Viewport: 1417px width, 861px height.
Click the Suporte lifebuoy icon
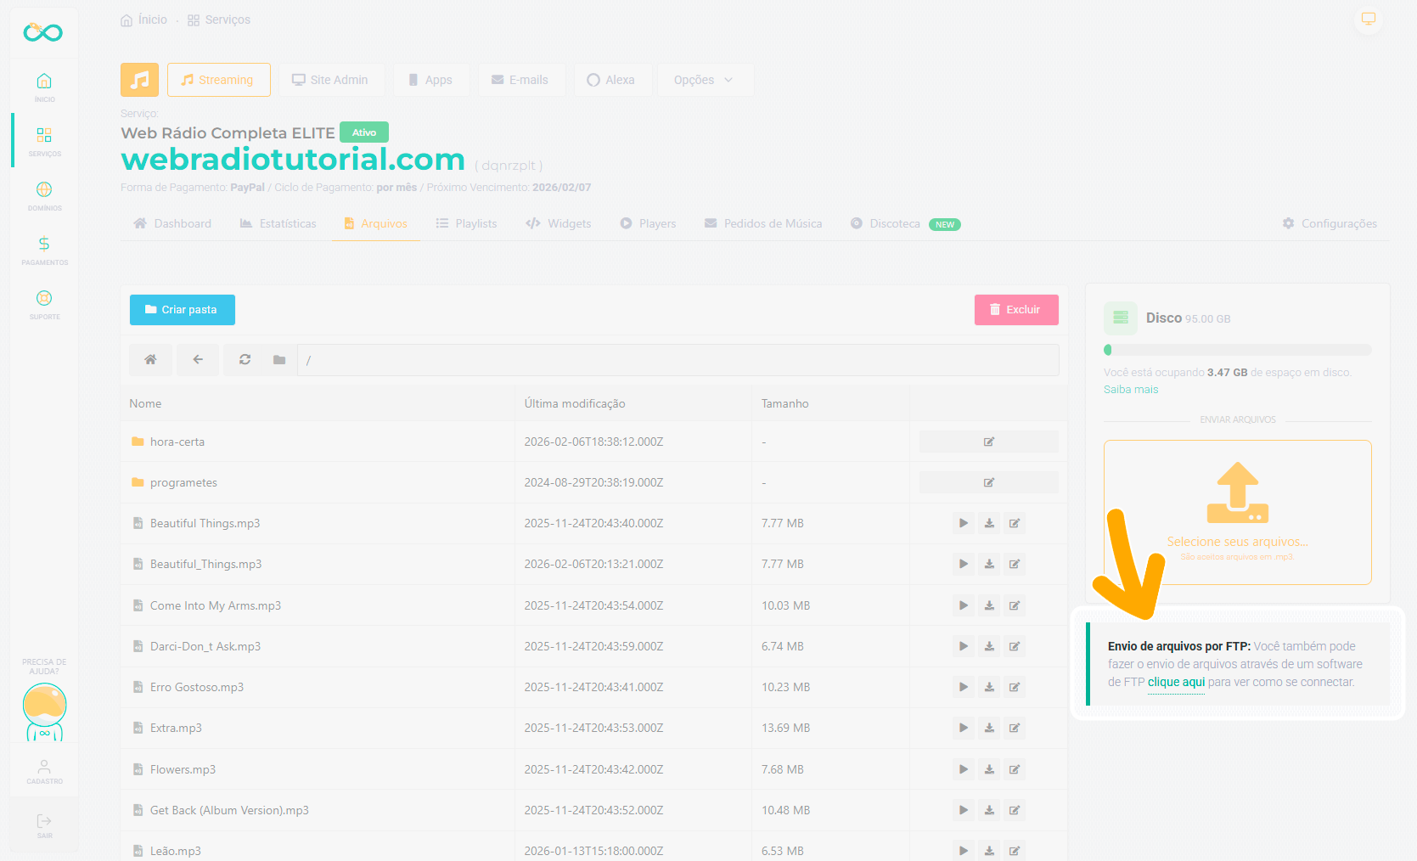click(x=44, y=299)
